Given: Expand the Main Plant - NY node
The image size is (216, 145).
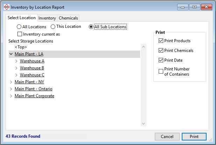Looking at the screenshot, I should [x=11, y=82].
